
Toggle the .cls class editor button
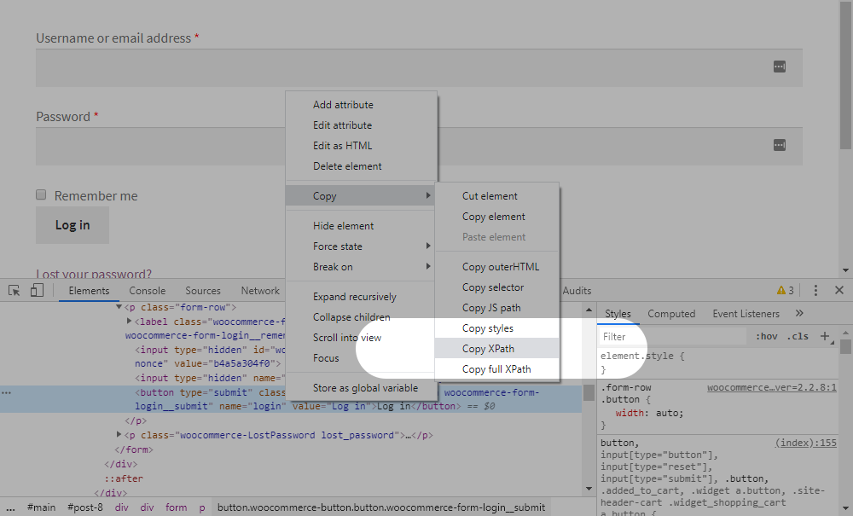(797, 336)
